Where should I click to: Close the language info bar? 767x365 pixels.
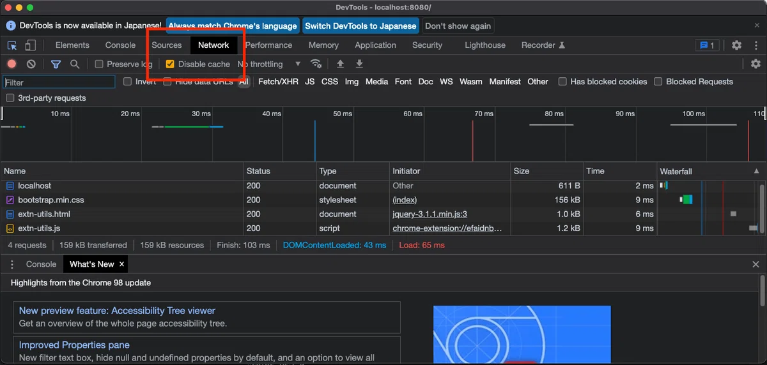tap(757, 26)
